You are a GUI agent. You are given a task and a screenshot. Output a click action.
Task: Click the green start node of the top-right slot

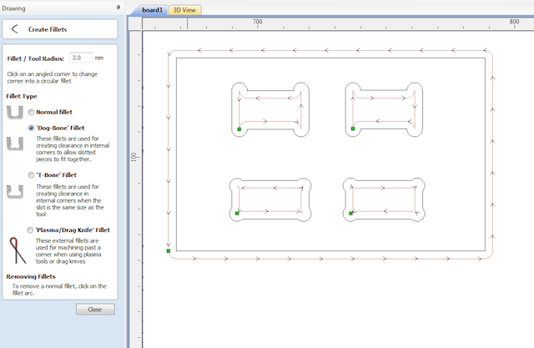[x=353, y=129]
